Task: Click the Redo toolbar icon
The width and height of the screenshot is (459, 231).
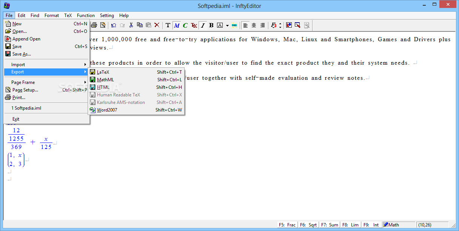Action: 122,25
